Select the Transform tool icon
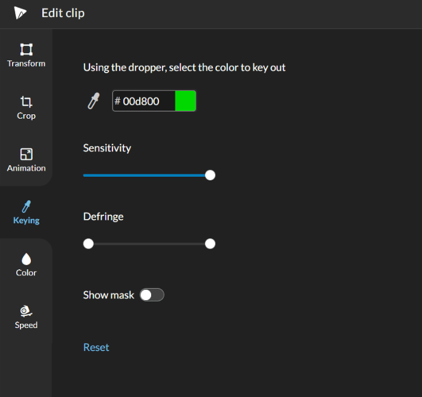Screen dimensions: 422x397 coord(26,49)
